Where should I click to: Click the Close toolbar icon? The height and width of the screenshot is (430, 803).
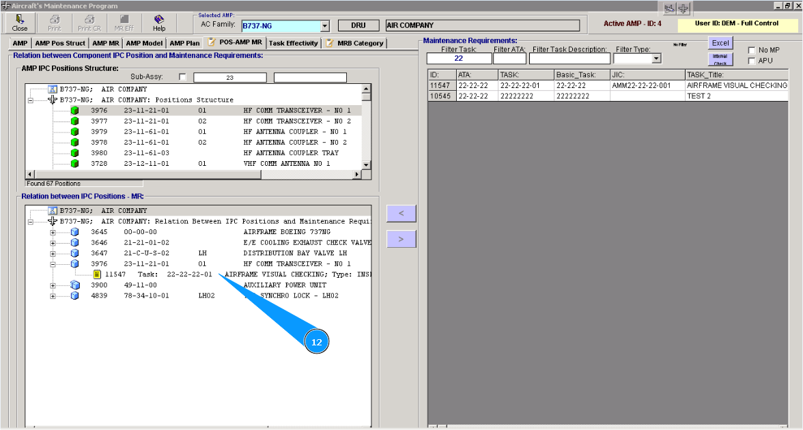[x=20, y=23]
